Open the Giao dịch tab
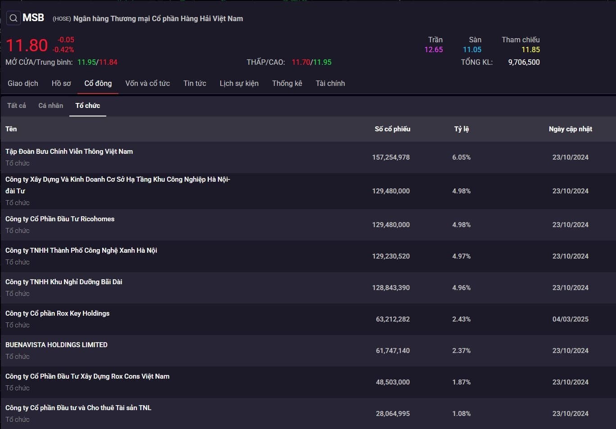The height and width of the screenshot is (429, 616). [23, 83]
